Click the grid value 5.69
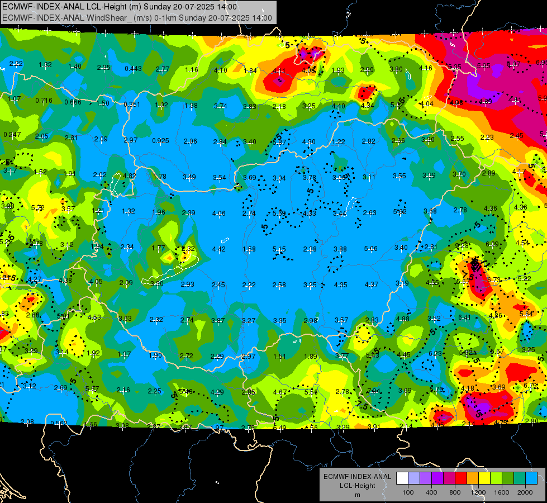This screenshot has height=503, width=547. [279, 213]
